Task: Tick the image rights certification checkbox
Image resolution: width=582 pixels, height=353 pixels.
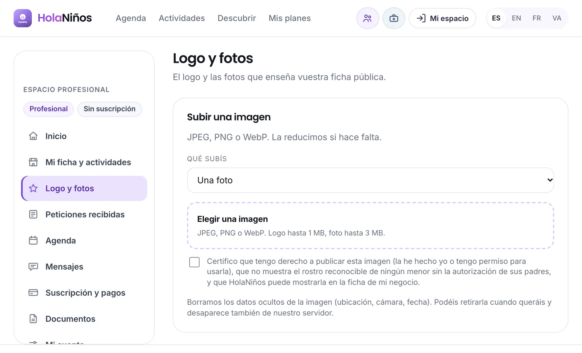Action: pyautogui.click(x=194, y=262)
